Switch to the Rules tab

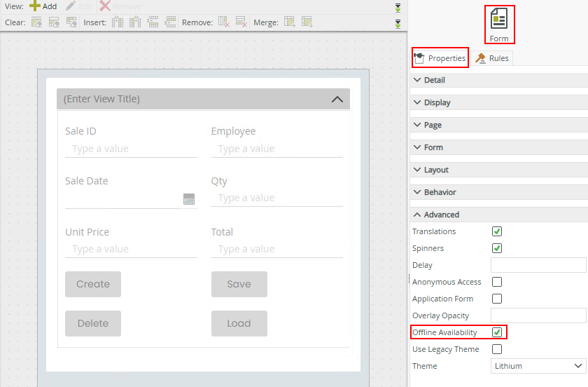(x=493, y=58)
